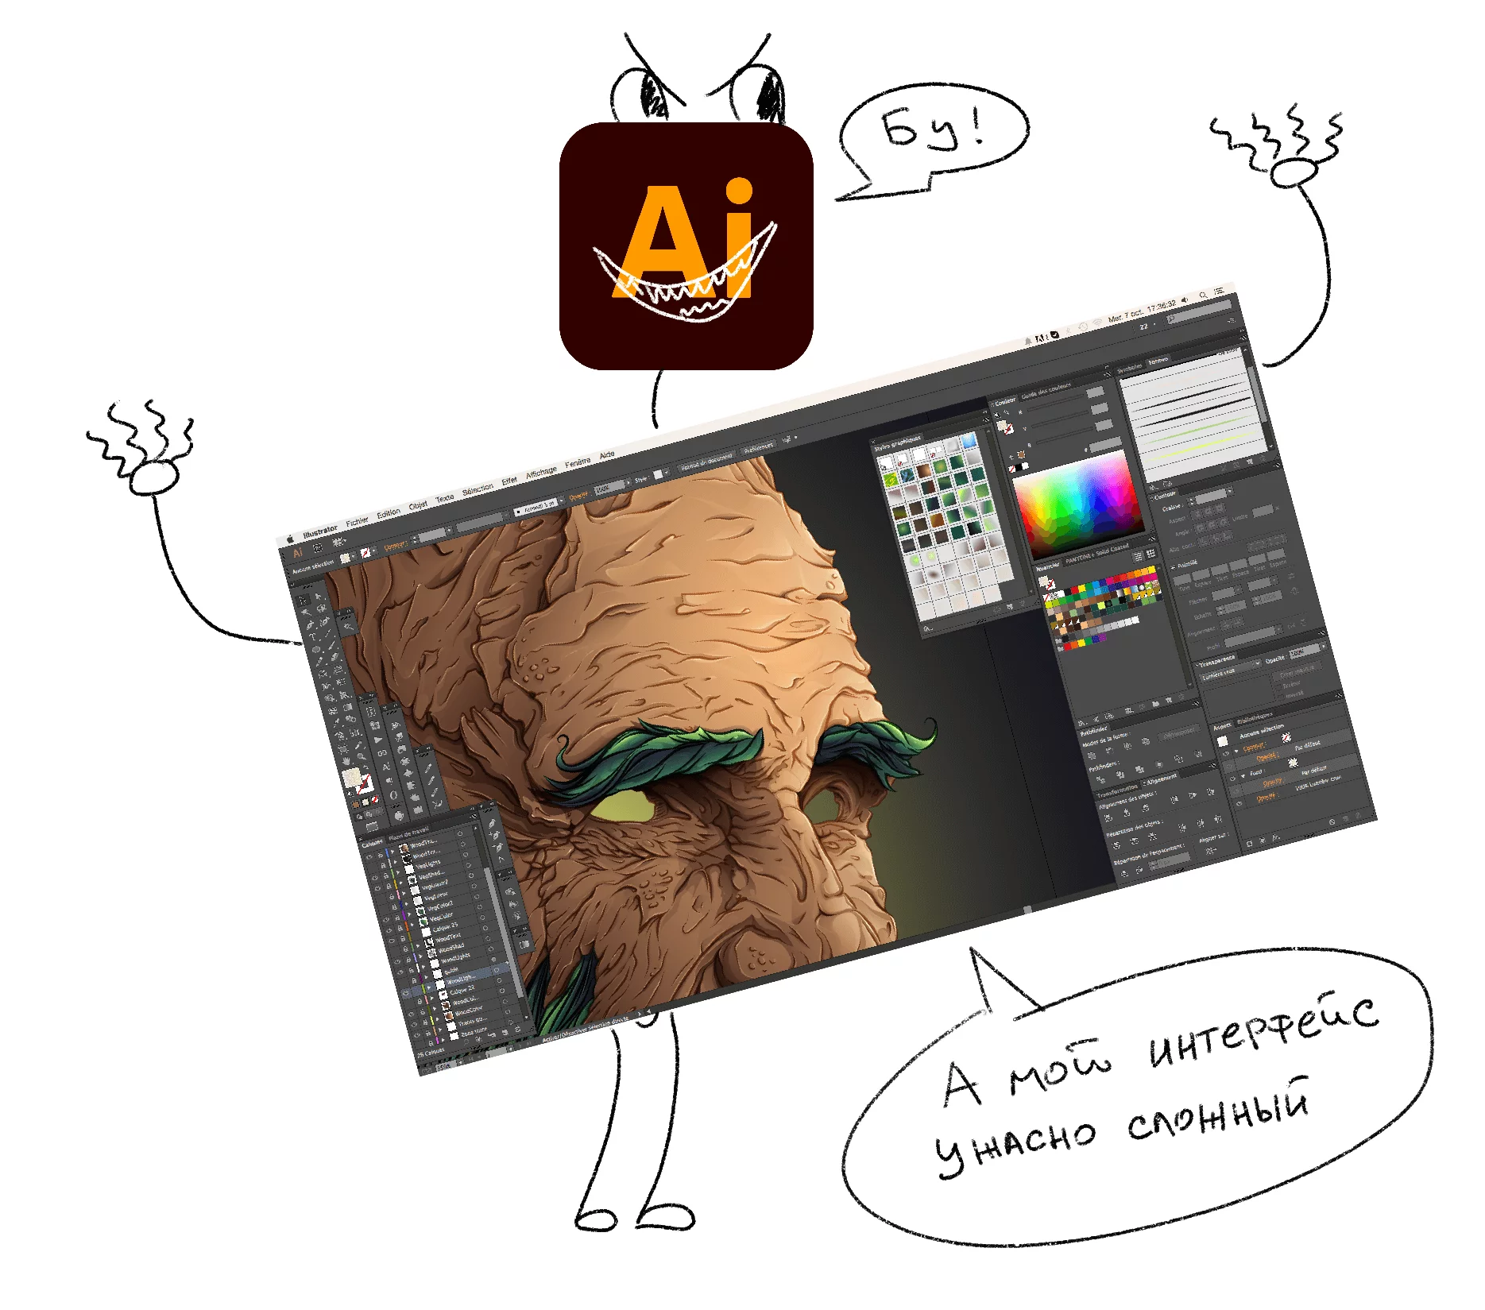Select the Type tool in Tools panel

coord(312,637)
